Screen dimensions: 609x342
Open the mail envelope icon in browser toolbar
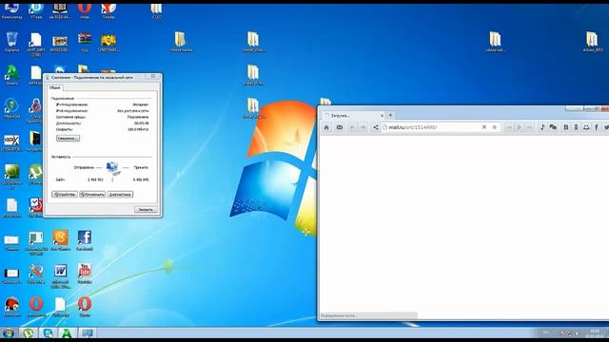[x=339, y=127]
